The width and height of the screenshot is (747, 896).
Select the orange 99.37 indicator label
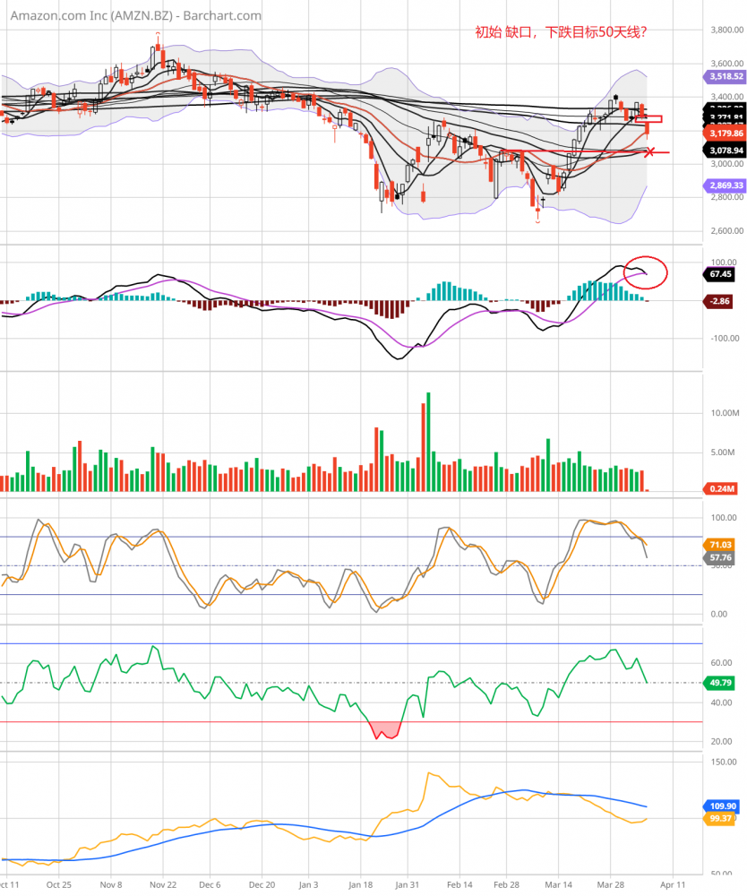coord(719,818)
